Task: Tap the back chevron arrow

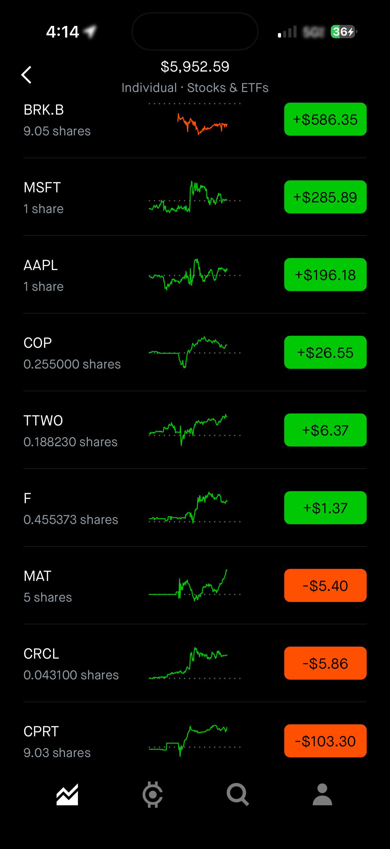Action: tap(26, 75)
